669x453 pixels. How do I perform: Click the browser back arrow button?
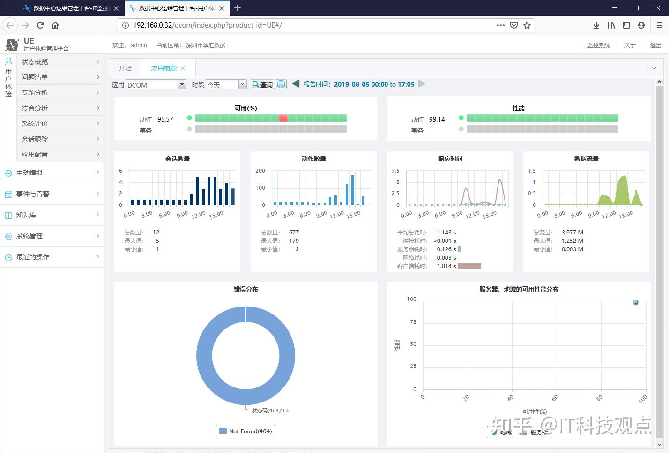[10, 25]
